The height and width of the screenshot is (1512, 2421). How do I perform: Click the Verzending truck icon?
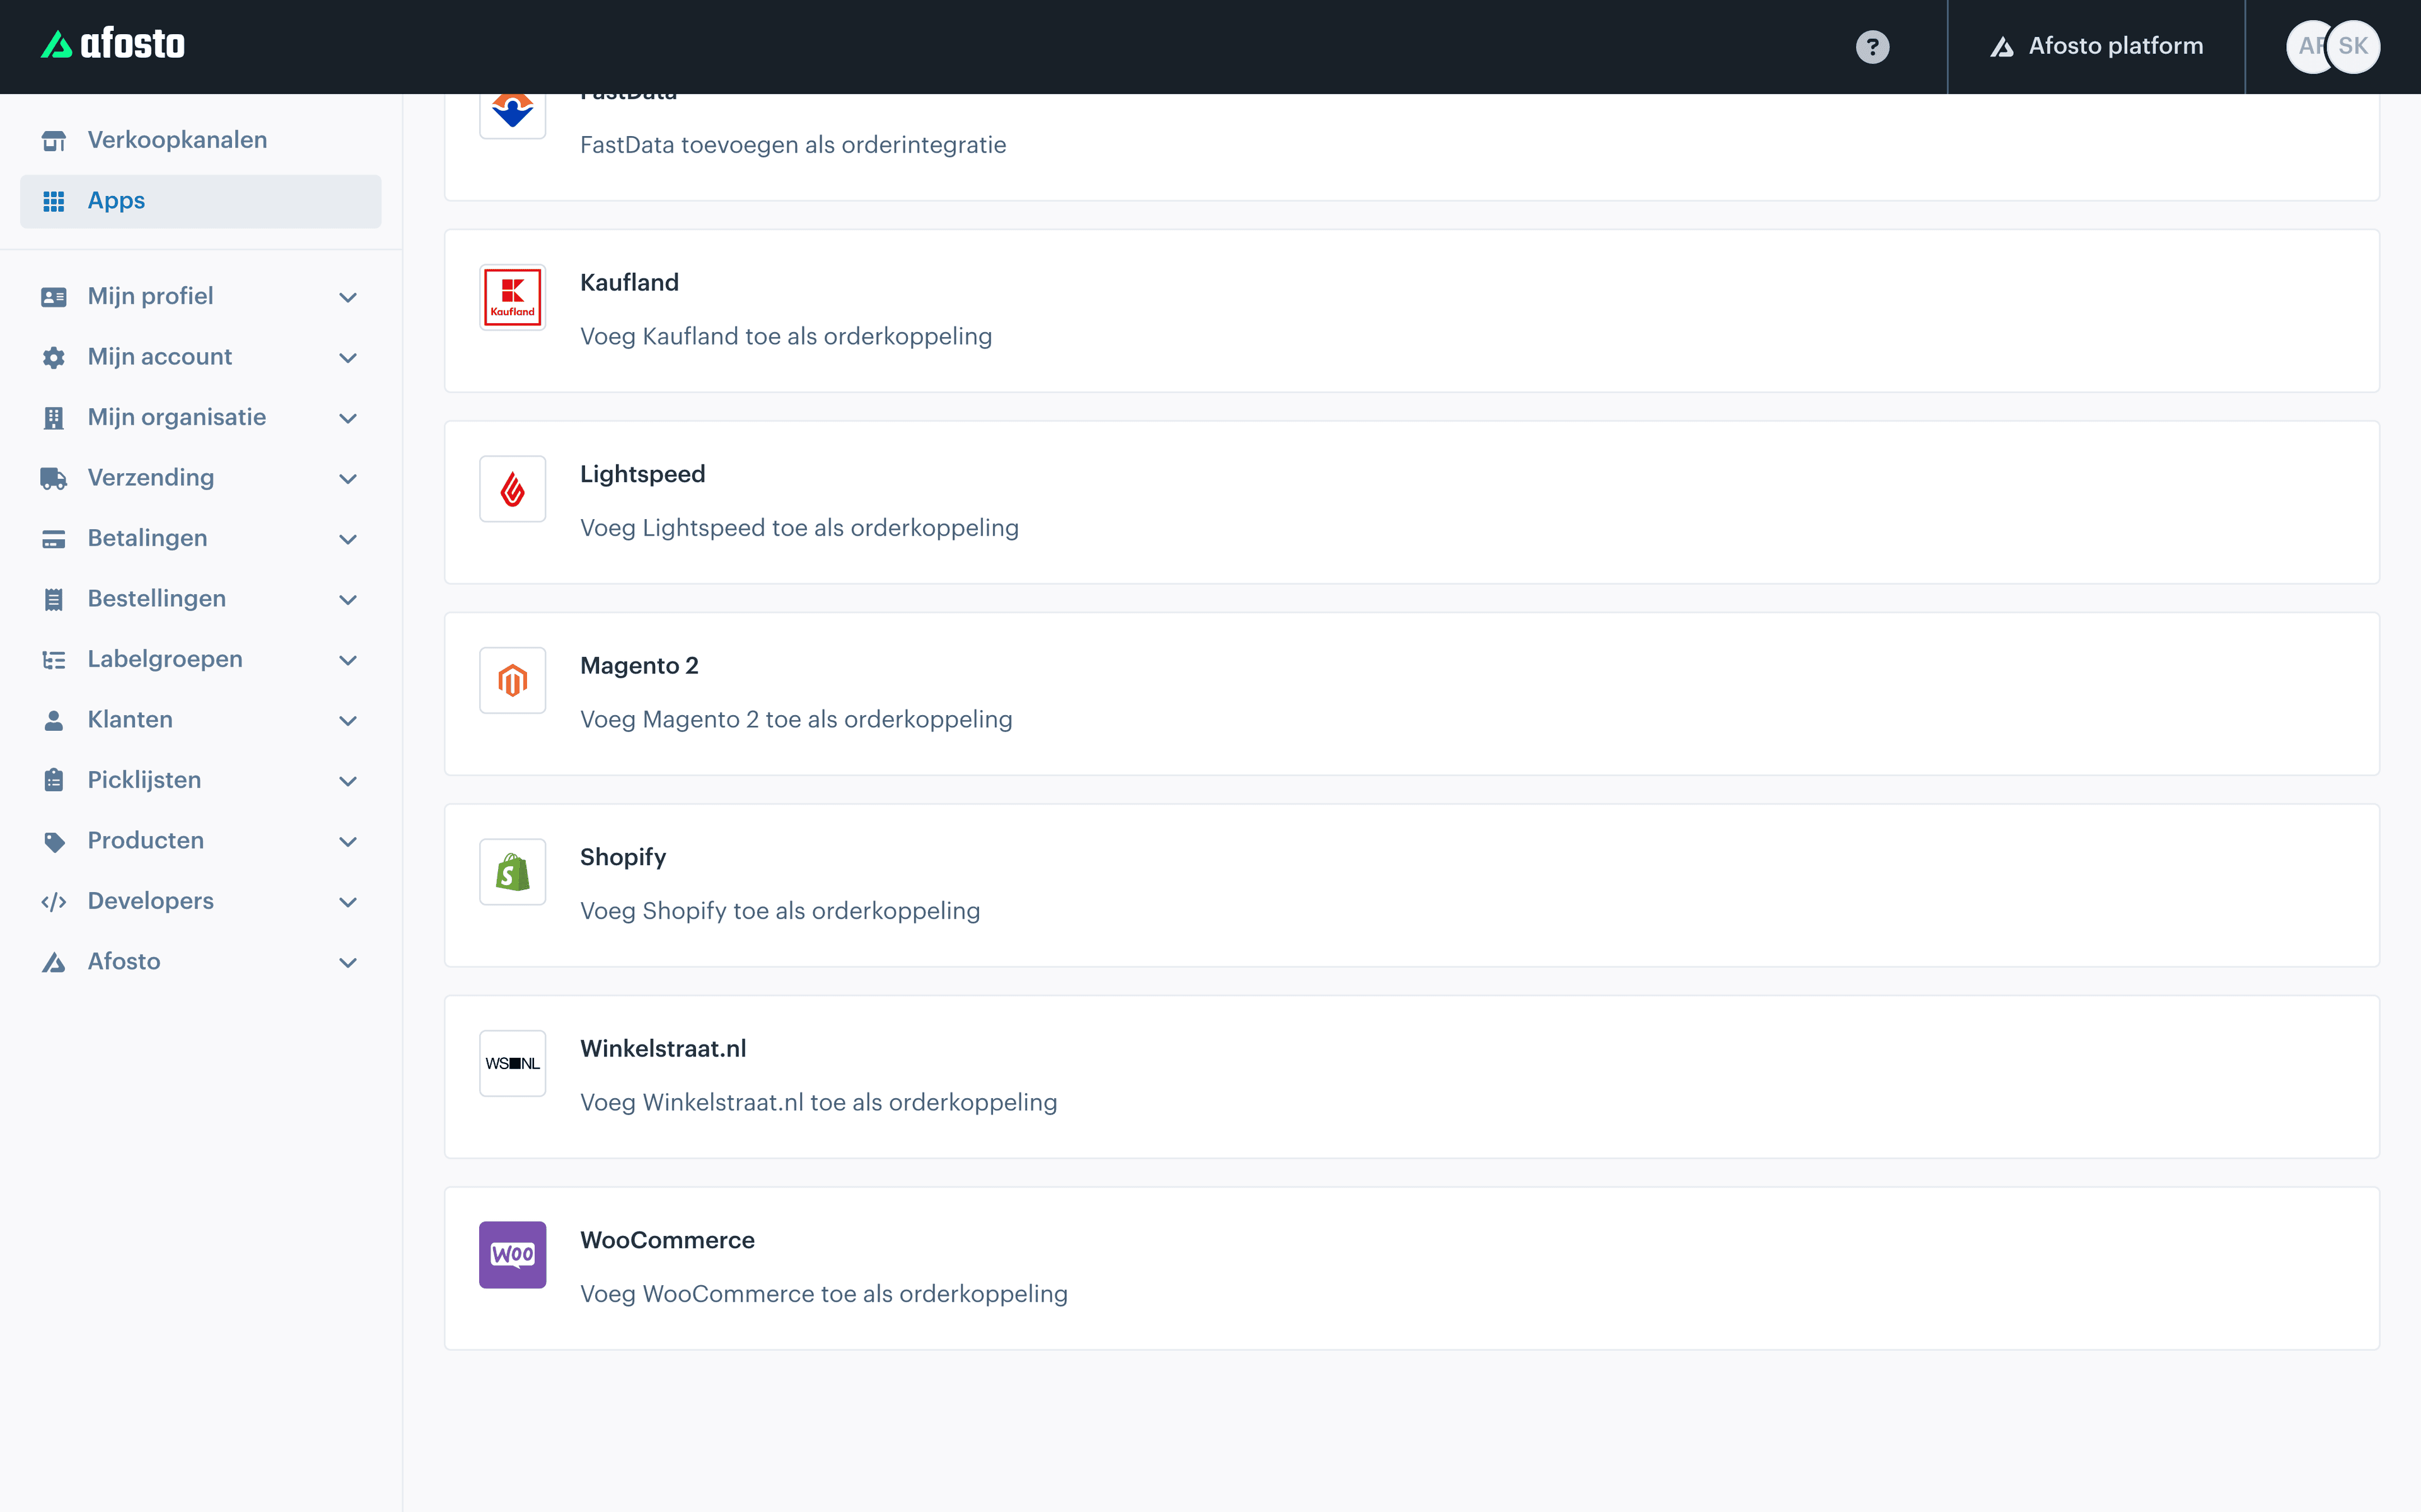[x=54, y=479]
